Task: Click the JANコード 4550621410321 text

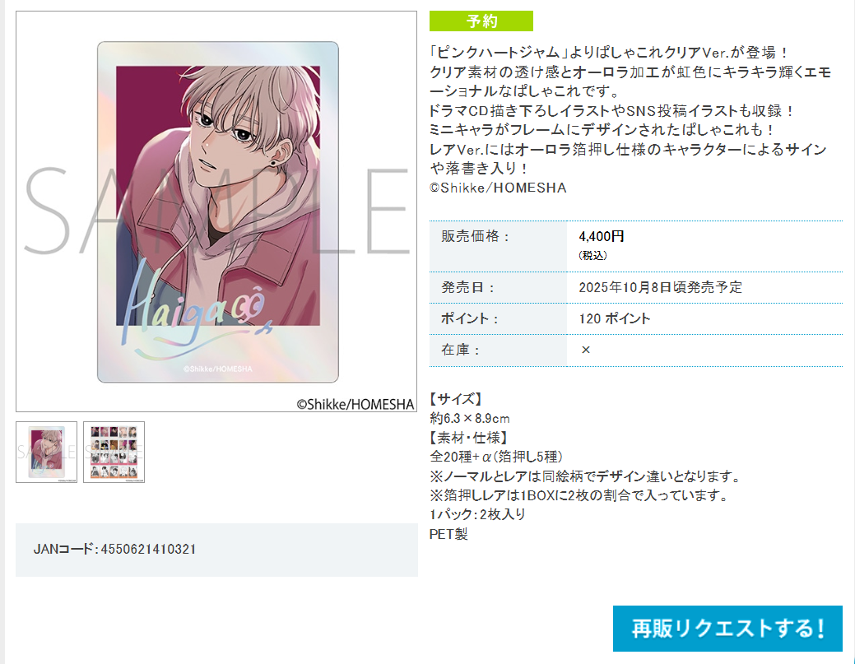Action: click(114, 549)
